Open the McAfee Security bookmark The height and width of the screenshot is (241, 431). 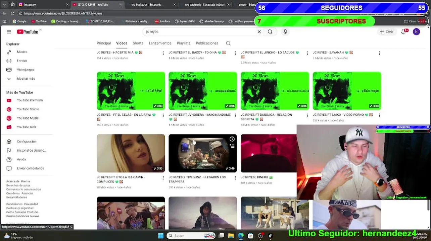click(x=211, y=21)
